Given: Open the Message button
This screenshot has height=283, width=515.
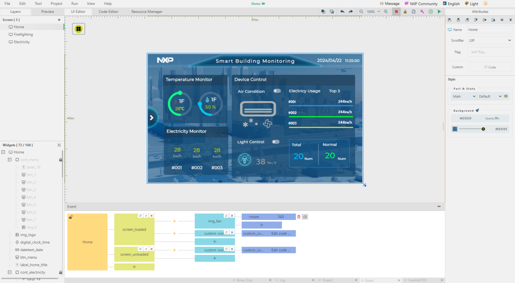Looking at the screenshot, I should pos(390,4).
